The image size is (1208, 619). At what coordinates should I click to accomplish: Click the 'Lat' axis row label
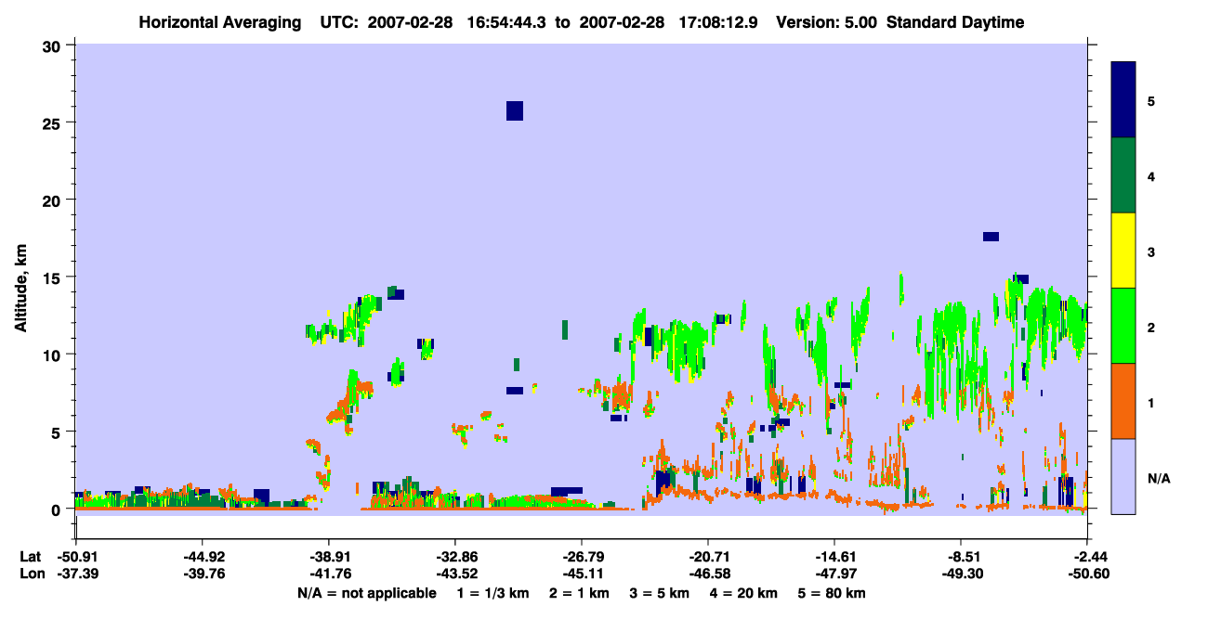coord(31,557)
